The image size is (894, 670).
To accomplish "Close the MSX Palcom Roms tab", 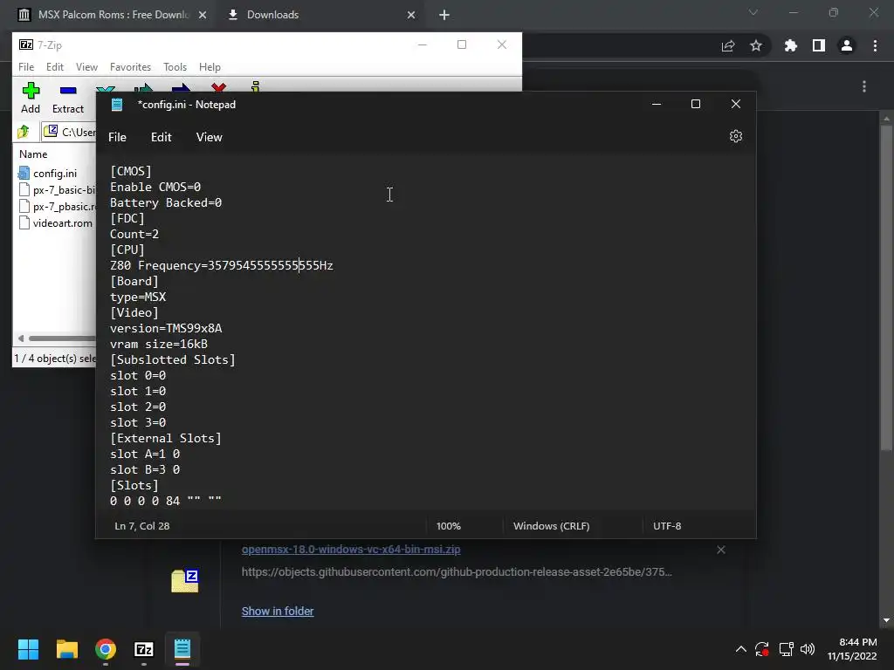I will tap(203, 16).
